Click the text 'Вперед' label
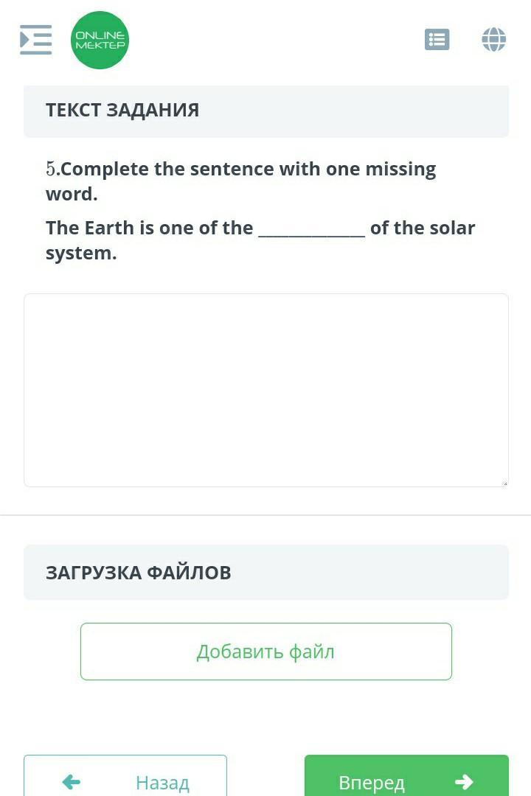 click(372, 783)
